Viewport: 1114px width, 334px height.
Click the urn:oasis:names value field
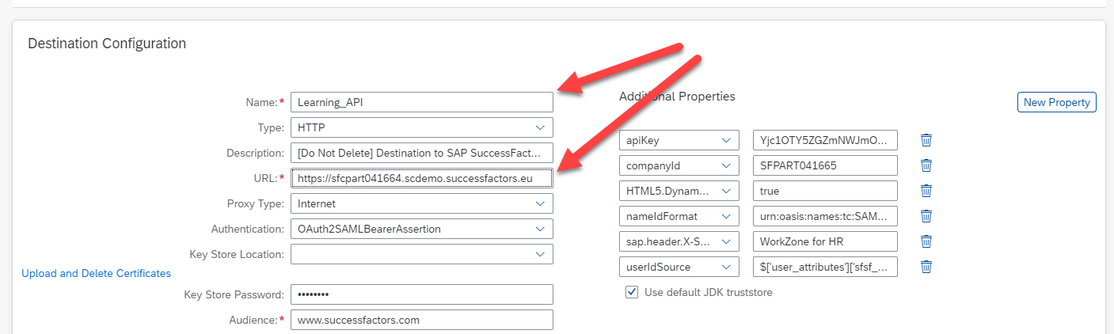[x=826, y=216]
